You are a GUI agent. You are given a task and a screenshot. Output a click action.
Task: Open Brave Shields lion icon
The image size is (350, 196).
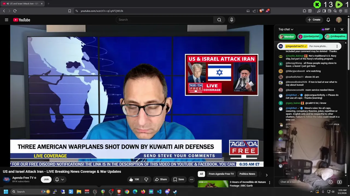(x=261, y=11)
